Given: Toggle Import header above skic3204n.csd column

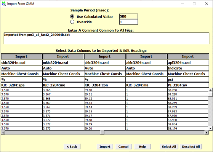Looking at the screenshot, I should (x=21, y=56).
